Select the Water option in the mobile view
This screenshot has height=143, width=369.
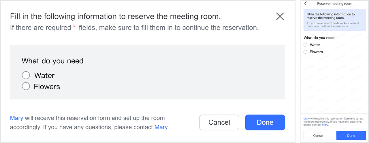(306, 45)
